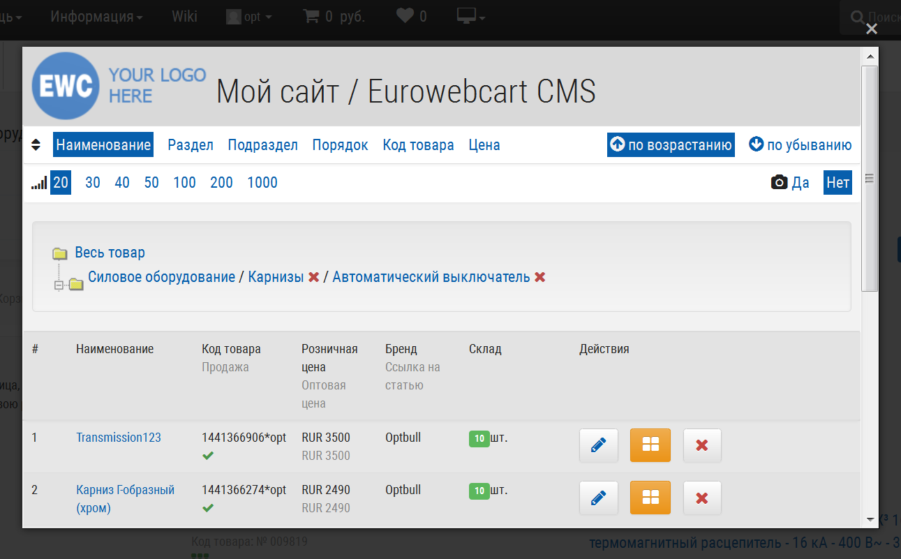Click the orange grid icon for Карниз Г-образный

[x=650, y=498]
